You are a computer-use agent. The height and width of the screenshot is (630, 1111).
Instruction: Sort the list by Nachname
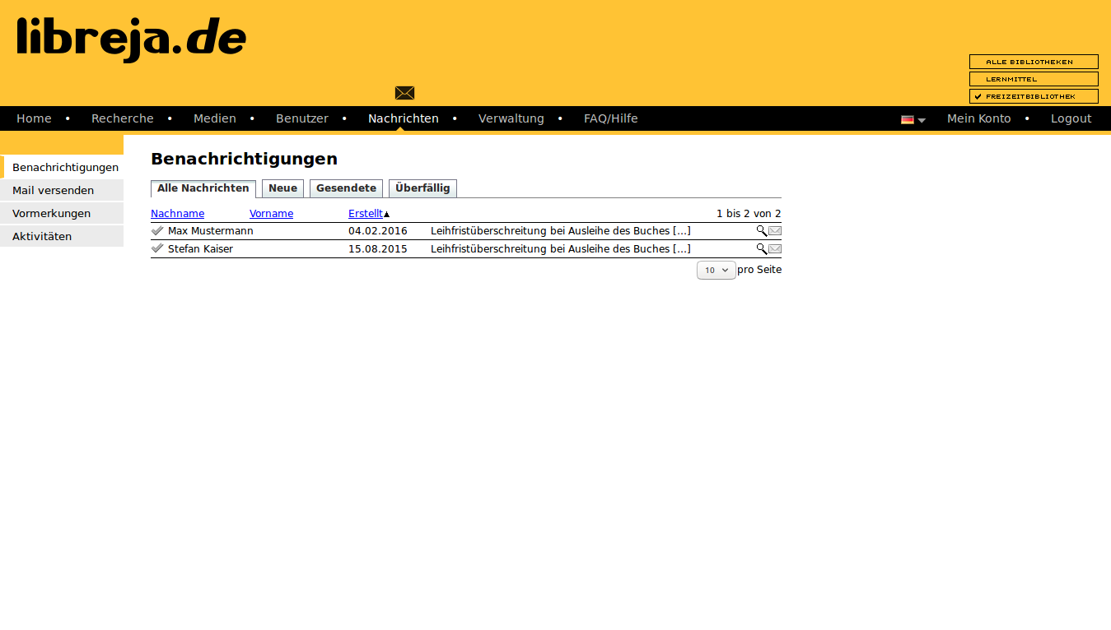[x=177, y=214]
